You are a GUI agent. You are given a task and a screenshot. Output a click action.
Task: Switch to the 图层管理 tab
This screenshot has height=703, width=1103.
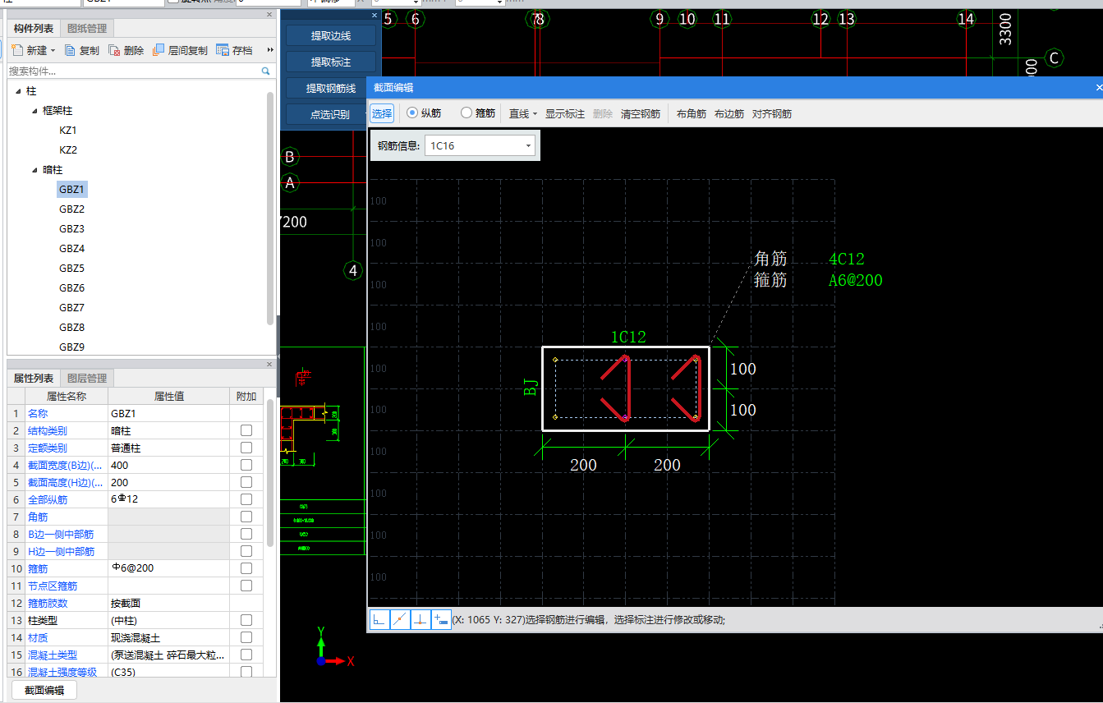(x=86, y=379)
